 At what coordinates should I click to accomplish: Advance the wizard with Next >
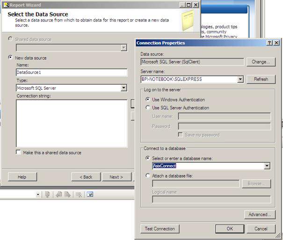point(117,177)
